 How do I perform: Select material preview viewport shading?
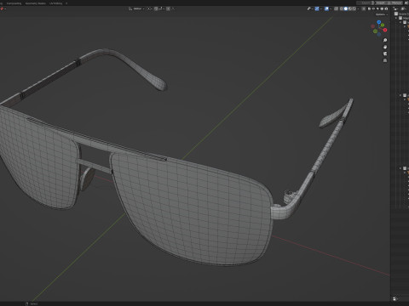click(x=350, y=8)
